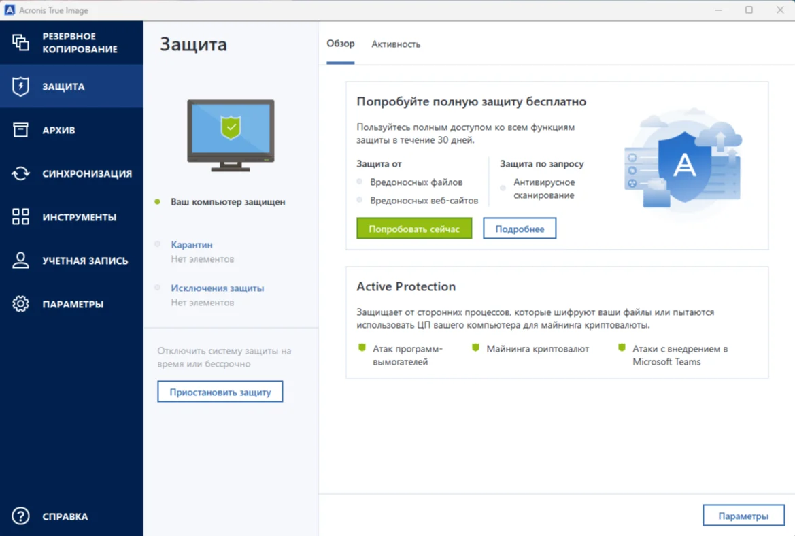
Task: Click the protected computer monitor illustration
Action: tap(231, 135)
